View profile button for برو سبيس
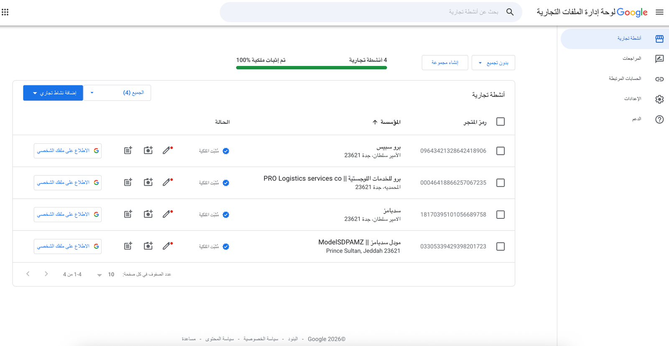 pyautogui.click(x=68, y=151)
